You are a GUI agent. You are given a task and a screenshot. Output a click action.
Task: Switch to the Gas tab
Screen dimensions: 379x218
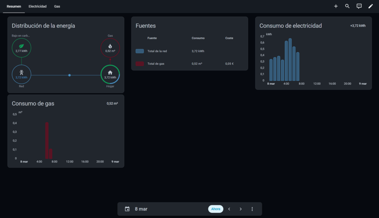pos(57,6)
